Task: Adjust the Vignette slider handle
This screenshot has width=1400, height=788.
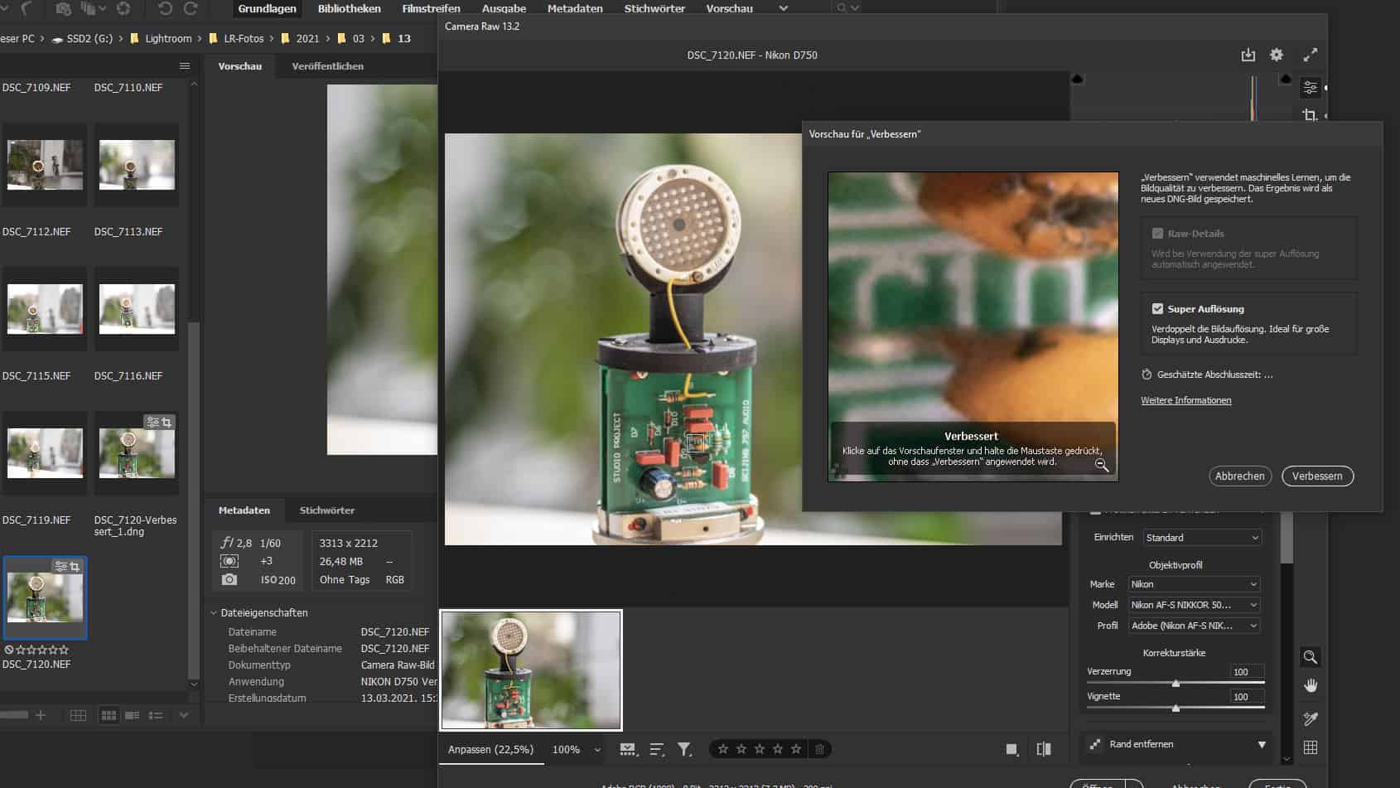Action: click(x=1176, y=708)
